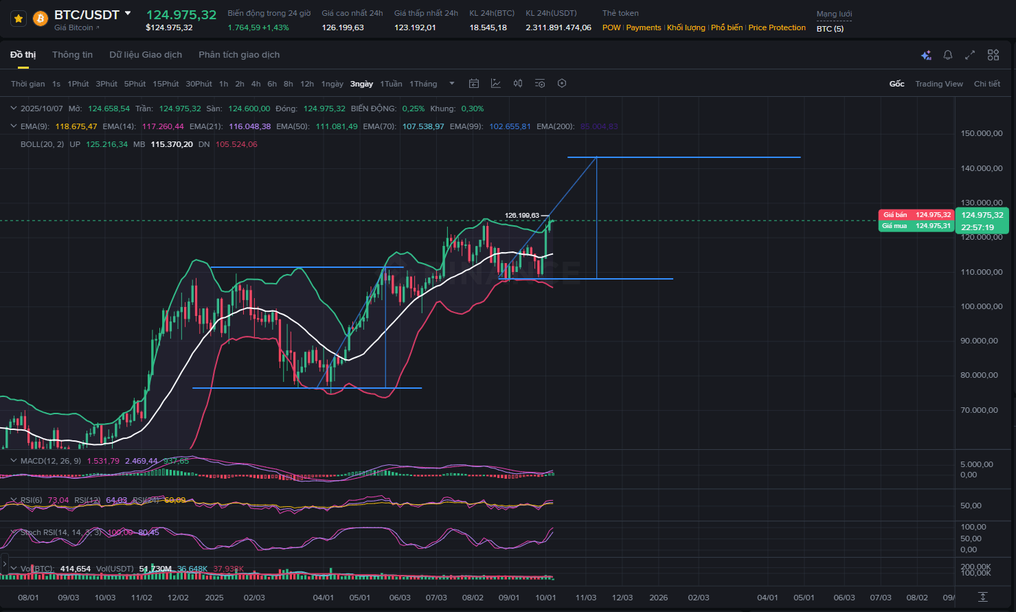Collapse the 2025/10/07 OHLC legend row

pos(14,109)
